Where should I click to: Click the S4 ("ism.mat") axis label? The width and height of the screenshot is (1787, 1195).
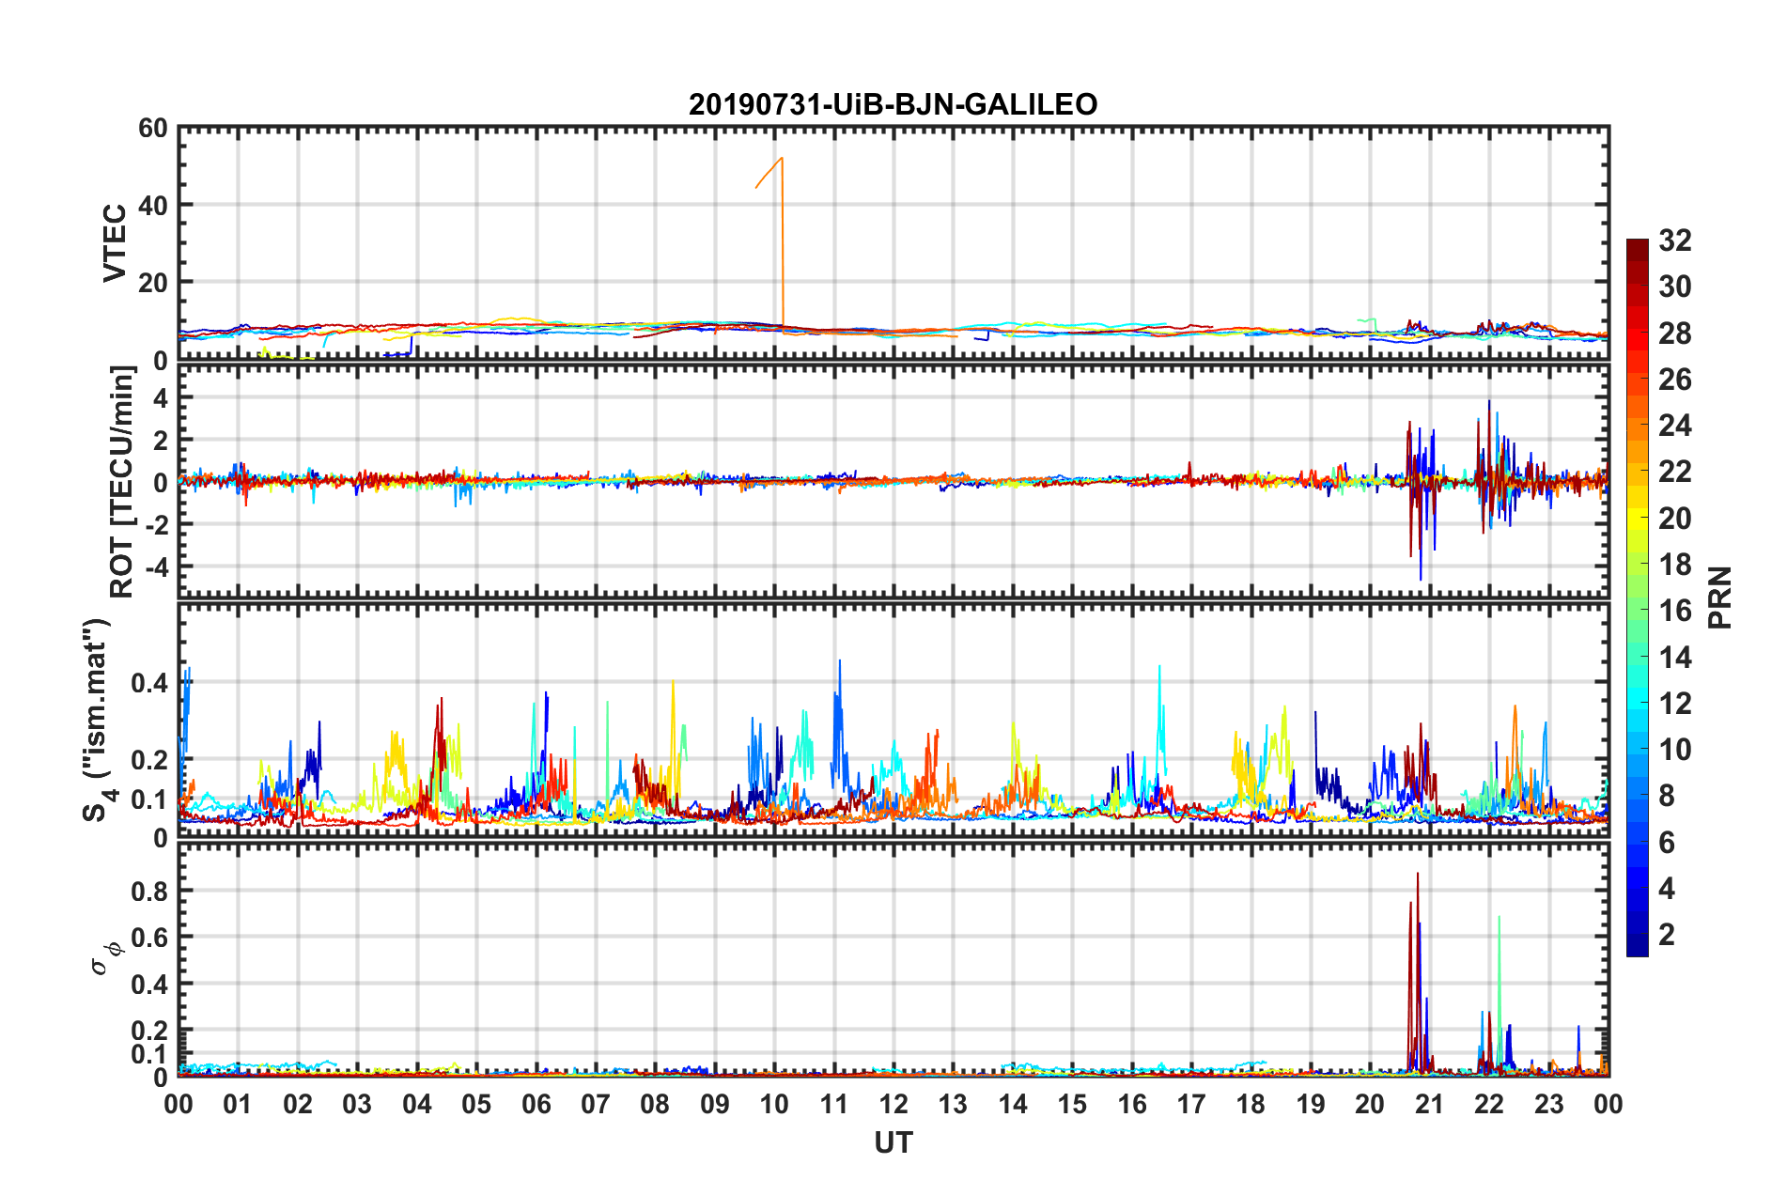click(x=98, y=720)
